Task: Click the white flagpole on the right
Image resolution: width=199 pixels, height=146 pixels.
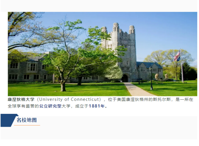Action: [181, 65]
